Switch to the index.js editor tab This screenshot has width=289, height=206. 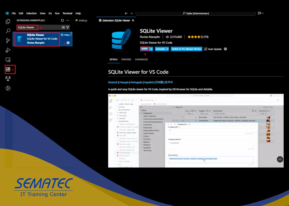81,21
